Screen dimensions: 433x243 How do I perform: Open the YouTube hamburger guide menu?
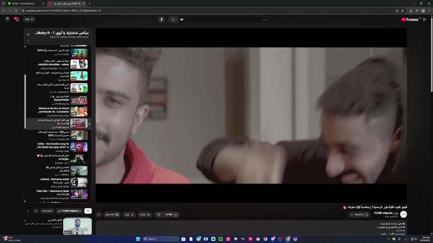(424, 20)
